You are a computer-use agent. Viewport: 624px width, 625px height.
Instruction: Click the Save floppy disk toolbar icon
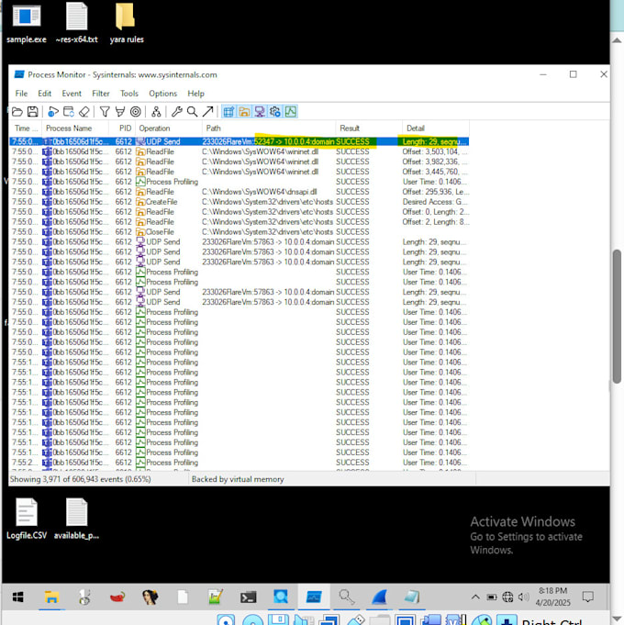[x=33, y=112]
